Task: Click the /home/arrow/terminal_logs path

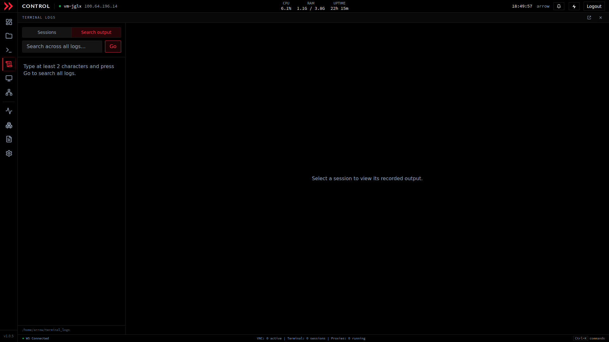Action: (x=46, y=330)
